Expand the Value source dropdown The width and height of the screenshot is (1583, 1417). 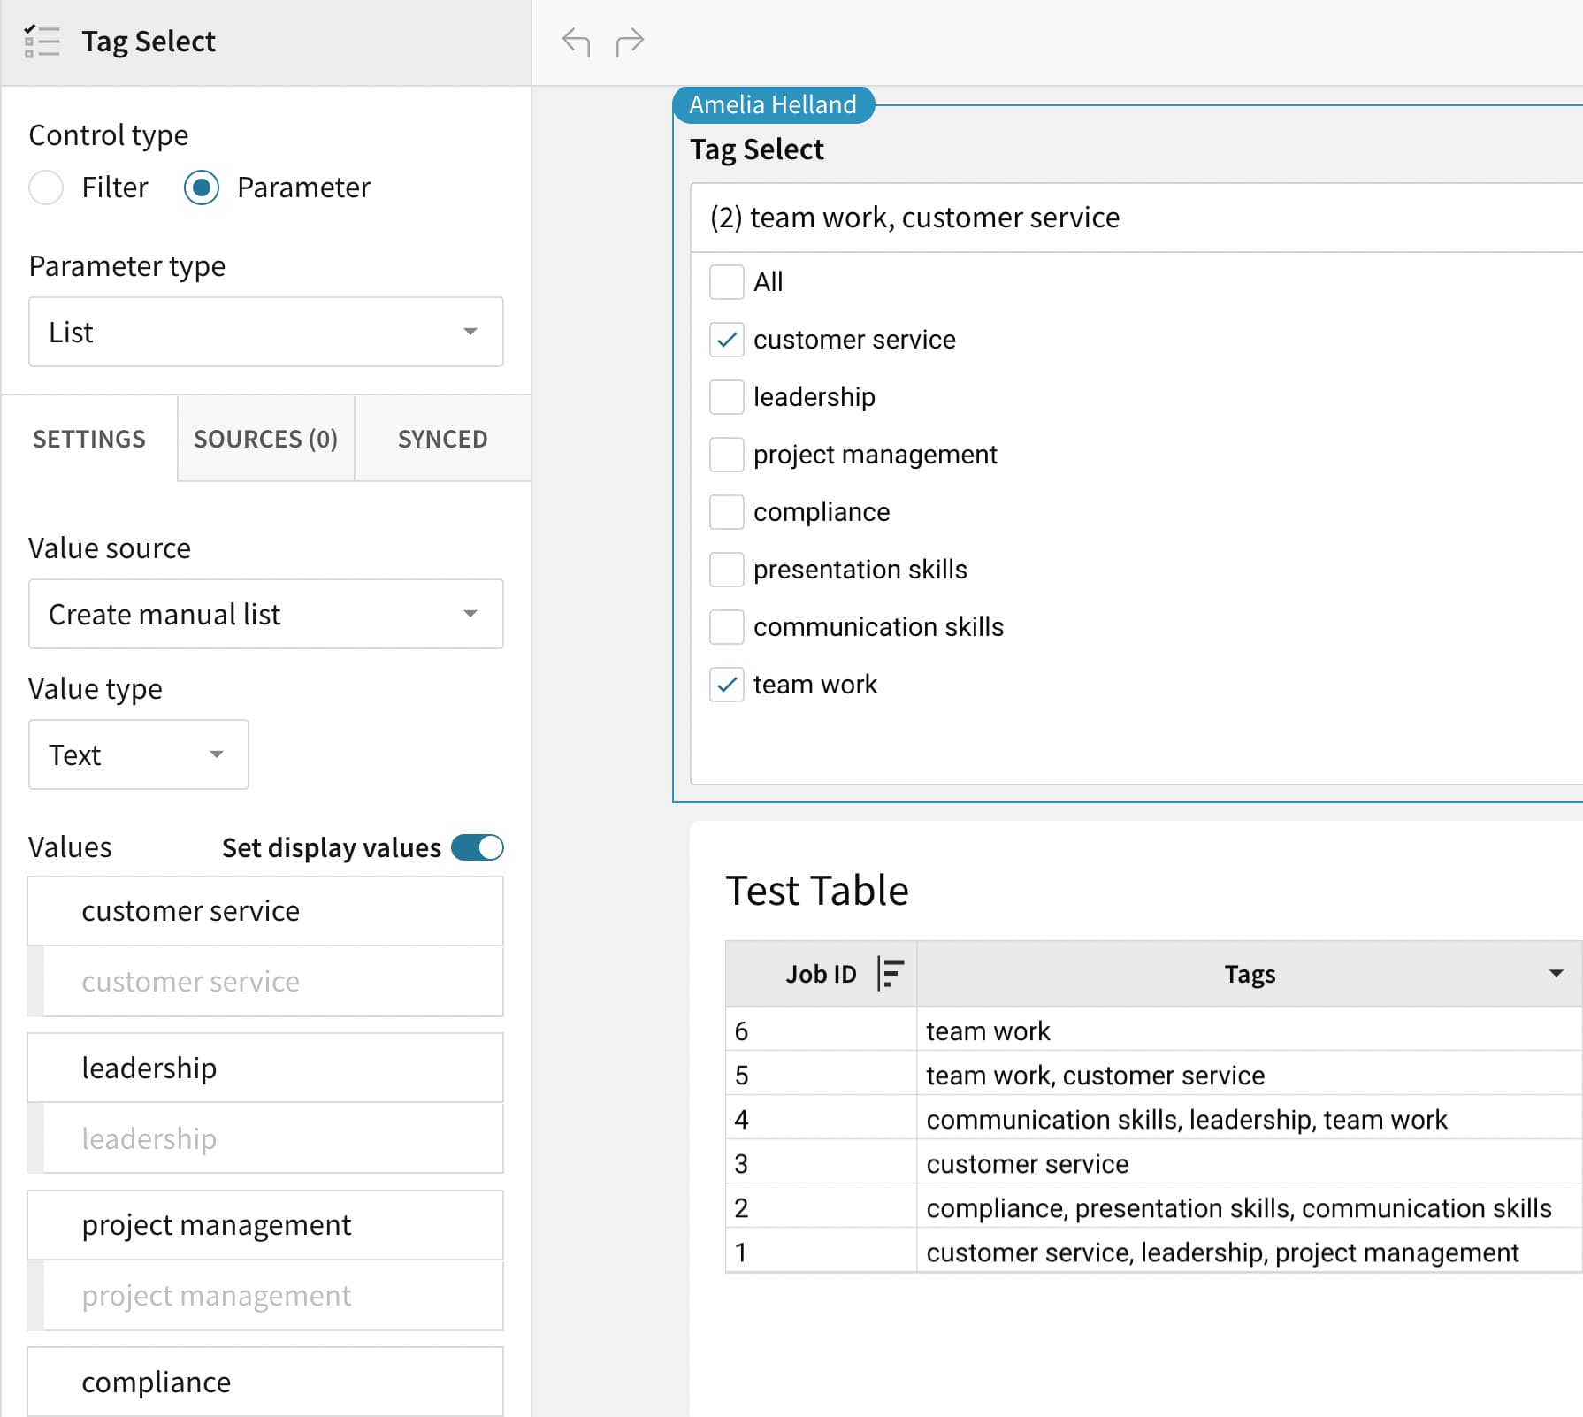coord(265,614)
